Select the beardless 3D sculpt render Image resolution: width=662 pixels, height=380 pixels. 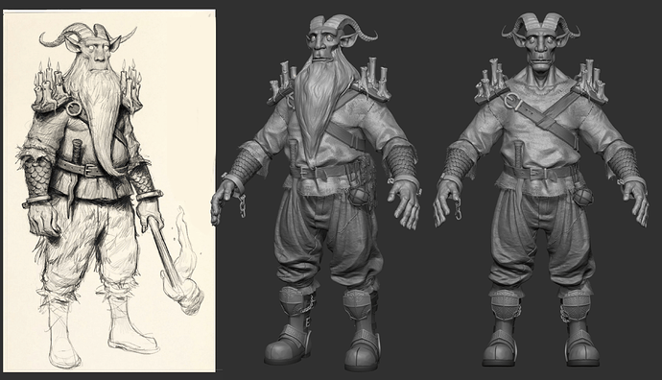click(541, 190)
